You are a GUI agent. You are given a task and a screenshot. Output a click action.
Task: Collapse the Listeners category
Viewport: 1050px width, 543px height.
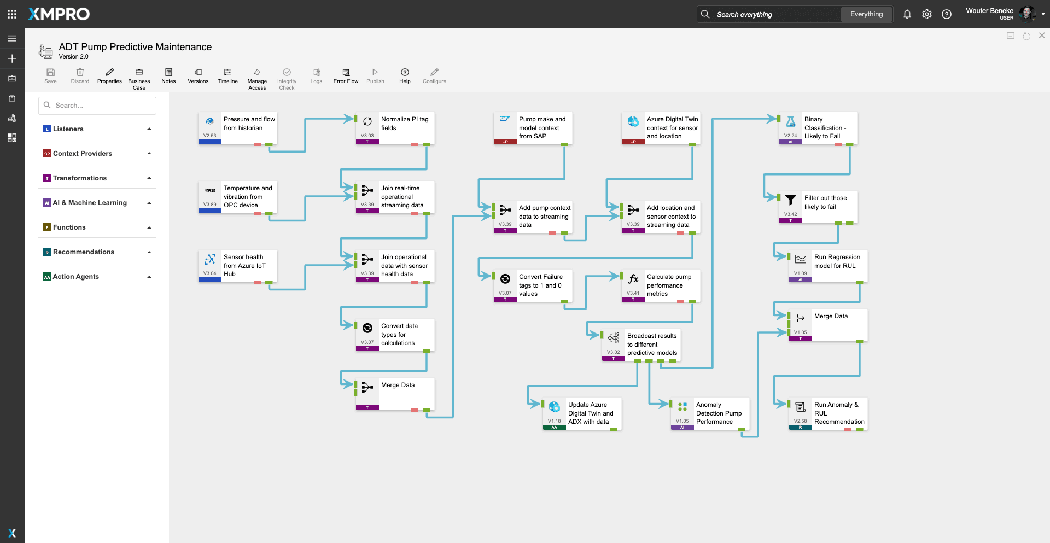149,129
